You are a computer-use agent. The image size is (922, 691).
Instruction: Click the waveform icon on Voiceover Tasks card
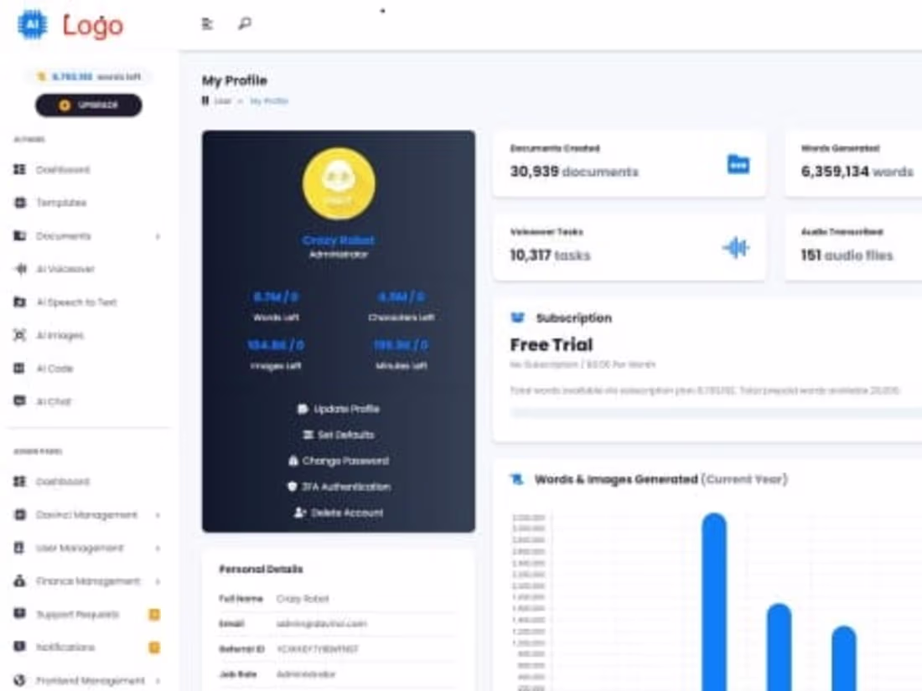(x=737, y=247)
